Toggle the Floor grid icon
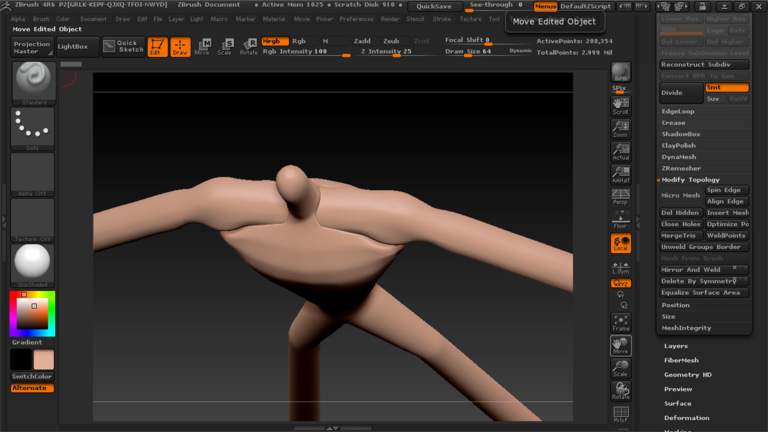 pyautogui.click(x=620, y=220)
